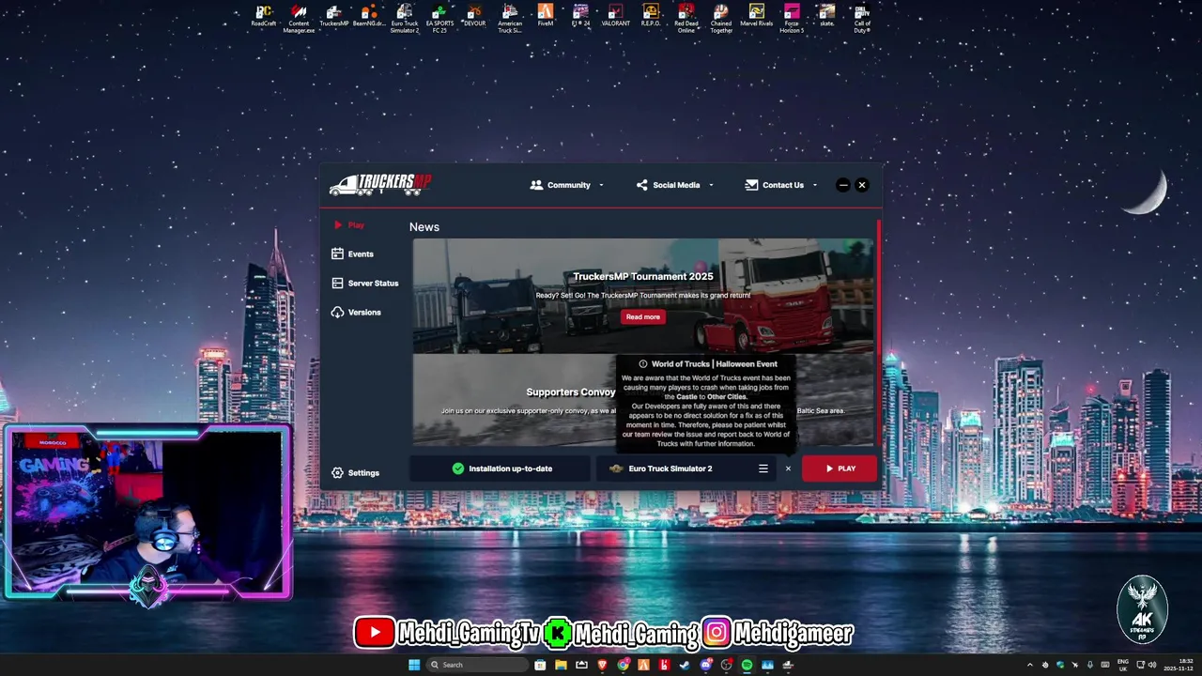Viewport: 1202px width, 676px height.
Task: Click the taskbar Search box
Action: (476, 665)
